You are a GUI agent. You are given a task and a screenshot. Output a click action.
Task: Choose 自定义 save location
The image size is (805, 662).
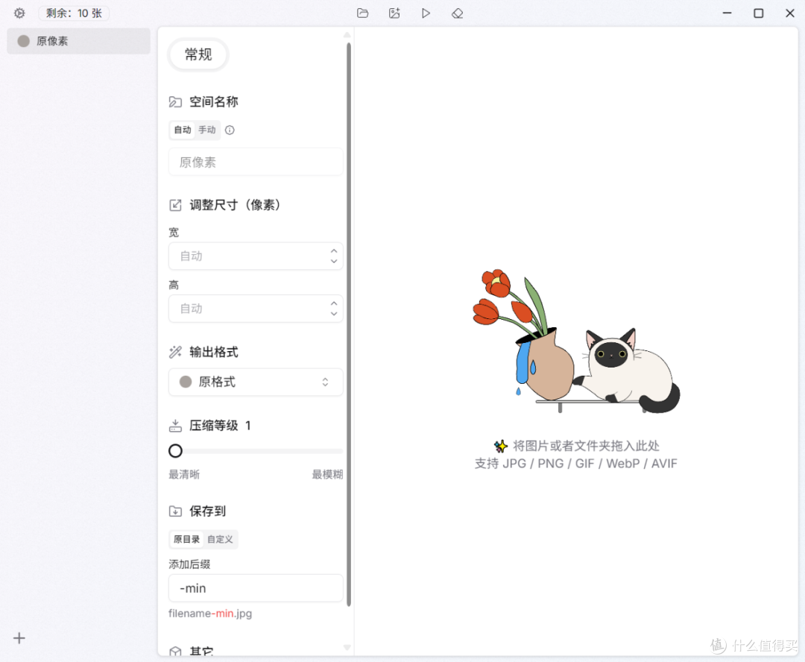tap(220, 539)
